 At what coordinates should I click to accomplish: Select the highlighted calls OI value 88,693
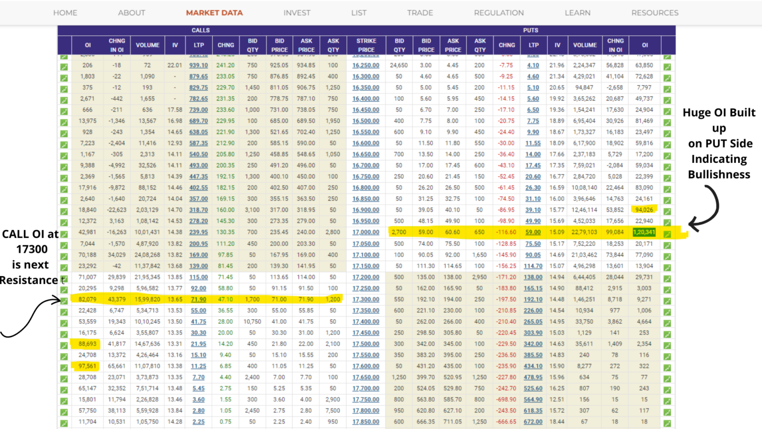coord(87,344)
